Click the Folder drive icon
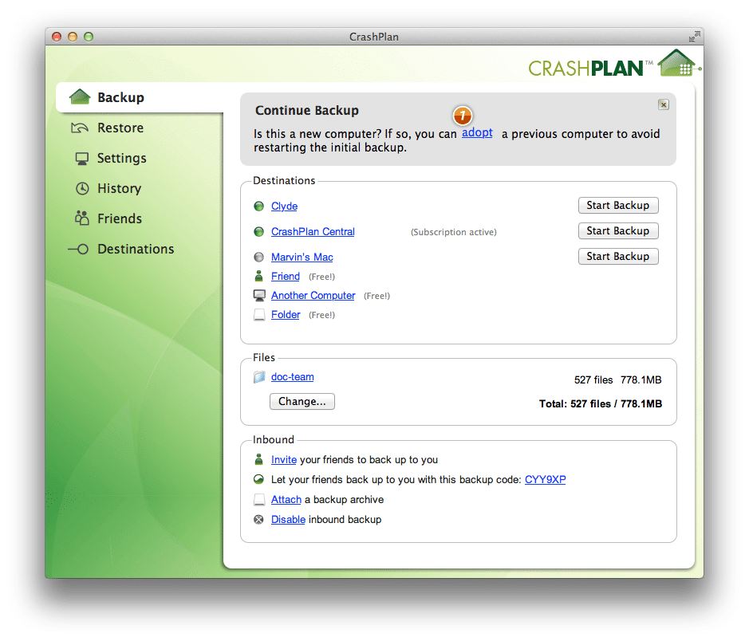Viewport: 749px width, 641px height. 259,315
